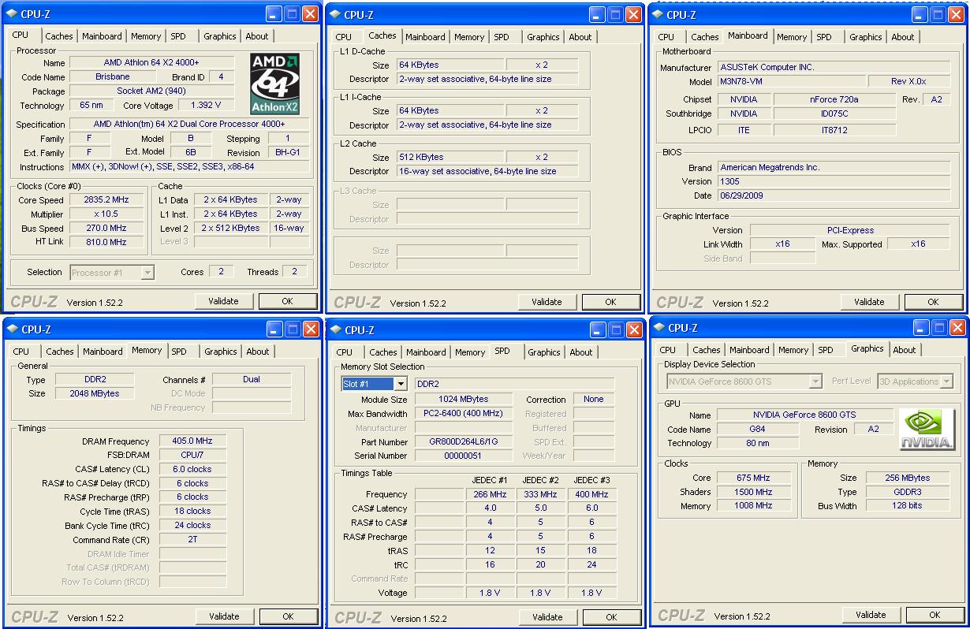Minimize the window showing the Caches tab

[596, 14]
